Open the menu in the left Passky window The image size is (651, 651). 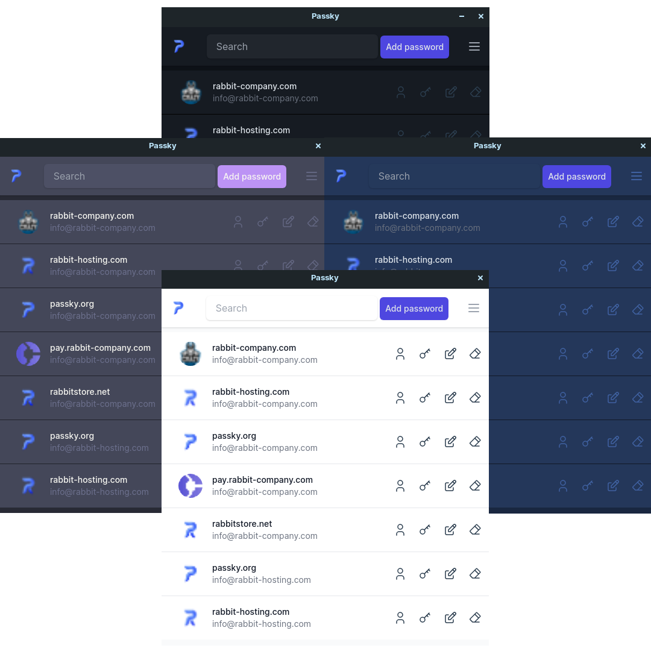click(x=311, y=176)
